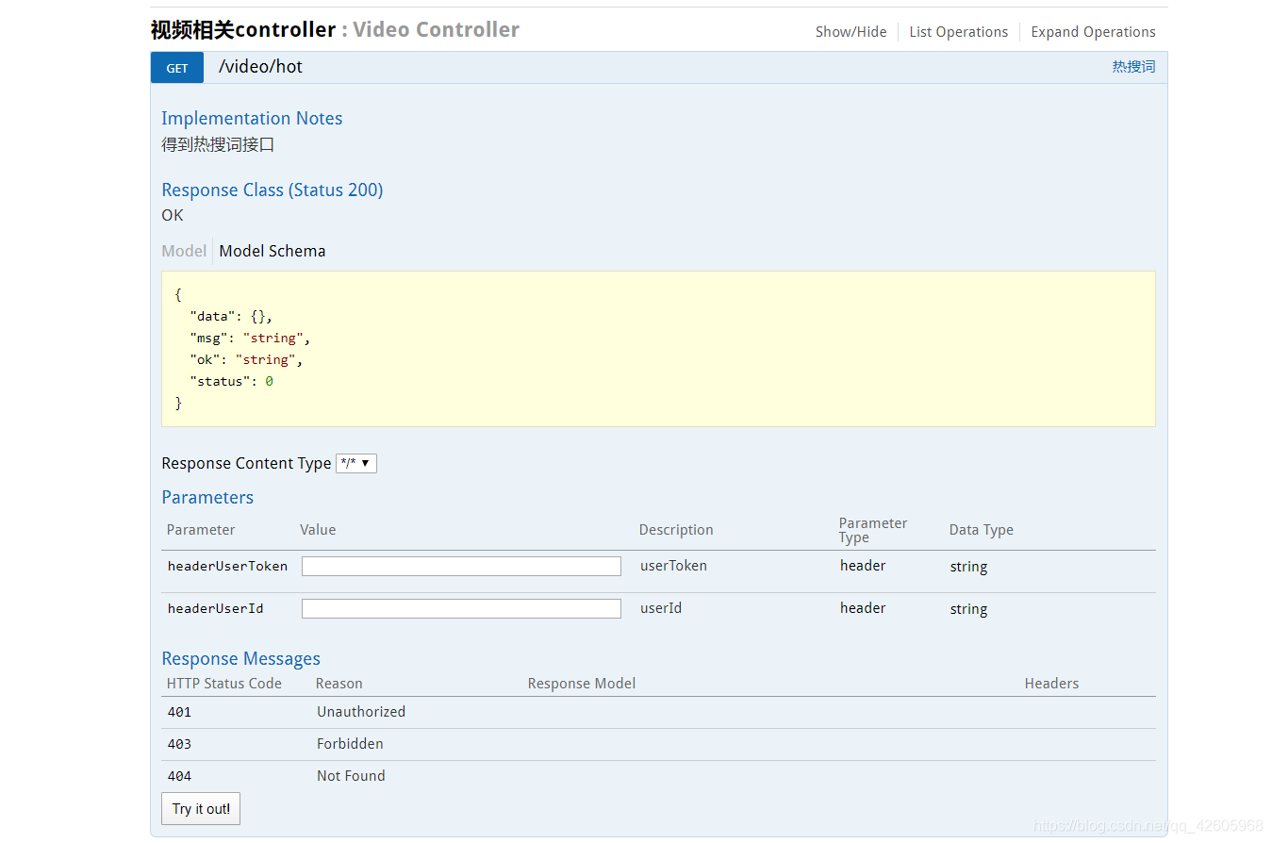Select the "msg": "string" schema line
The height and width of the screenshot is (843, 1272).
pos(250,338)
